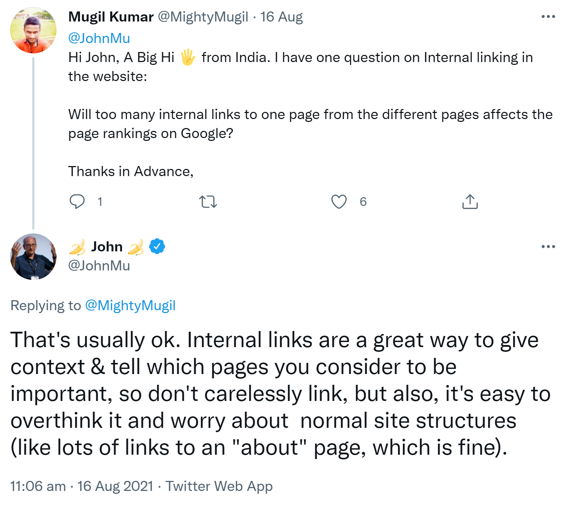
Task: Open Mugil Kumar's profile picture
Action: (x=34, y=30)
